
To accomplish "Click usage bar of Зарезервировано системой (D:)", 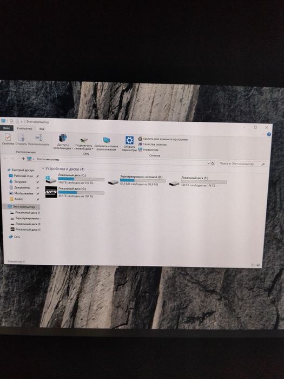I will (143, 180).
